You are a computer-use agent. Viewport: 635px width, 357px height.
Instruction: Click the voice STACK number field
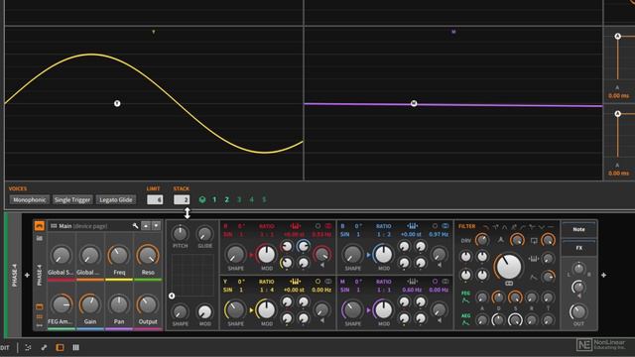pos(182,199)
